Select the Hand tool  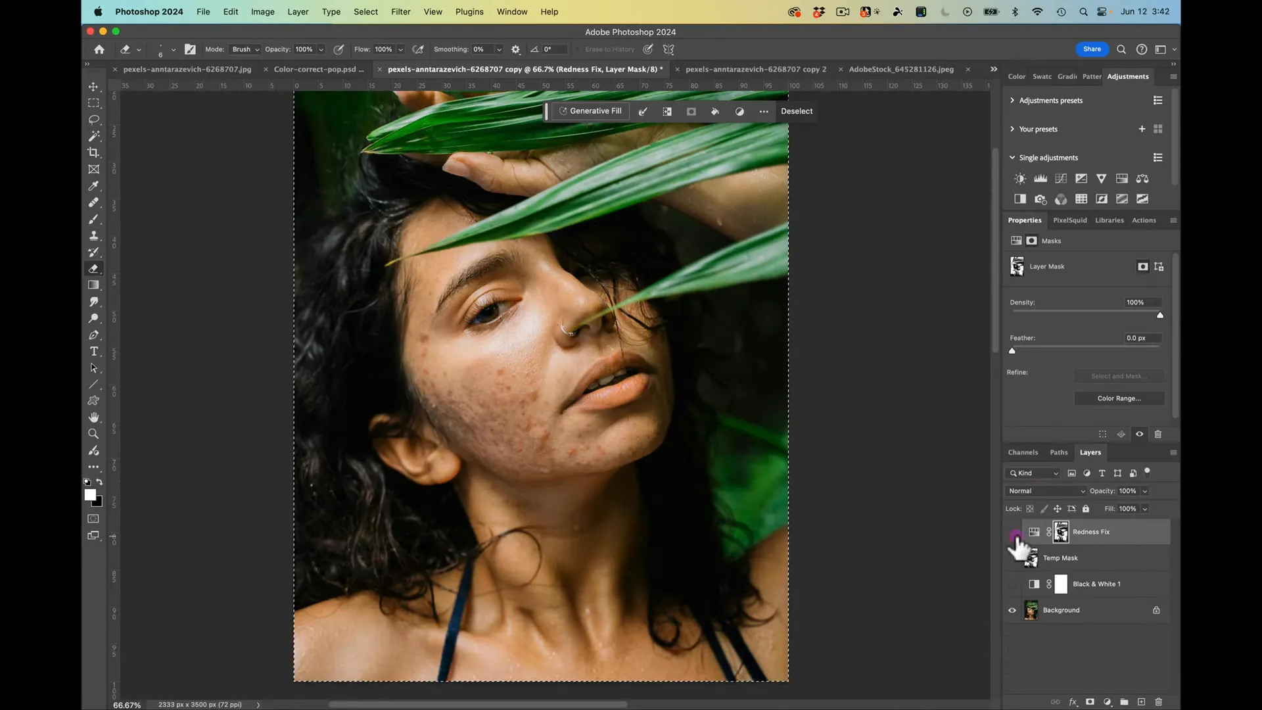tap(94, 417)
